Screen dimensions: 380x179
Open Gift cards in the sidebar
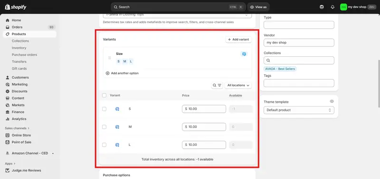19,69
